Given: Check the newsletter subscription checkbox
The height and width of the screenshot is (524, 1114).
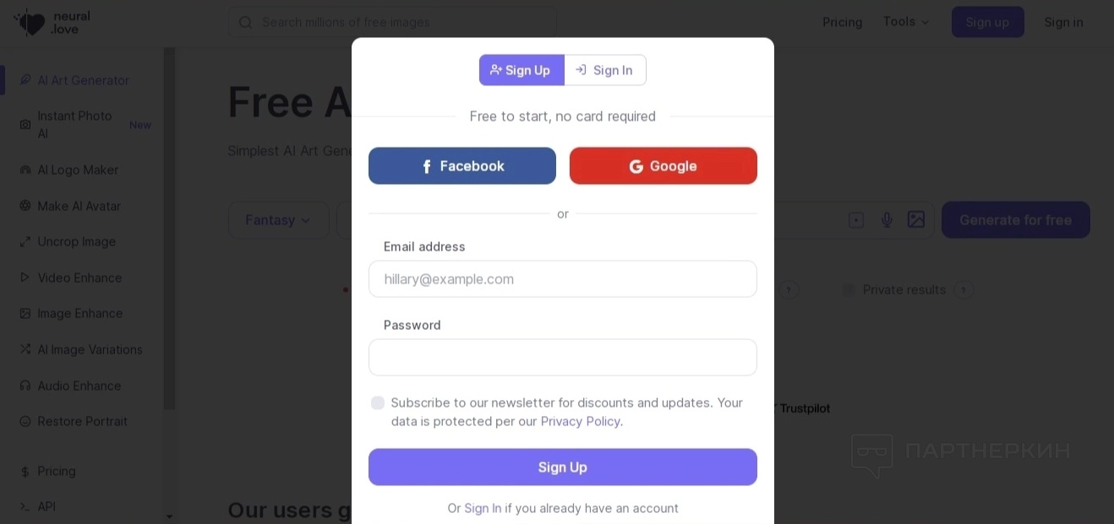Looking at the screenshot, I should coord(378,403).
